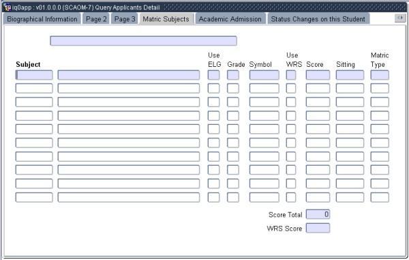
Task: Click fifth row Use ELG field
Action: (213, 129)
